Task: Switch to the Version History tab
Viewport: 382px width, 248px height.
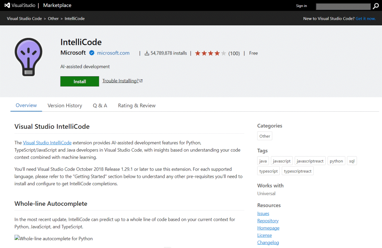Action: [x=65, y=106]
